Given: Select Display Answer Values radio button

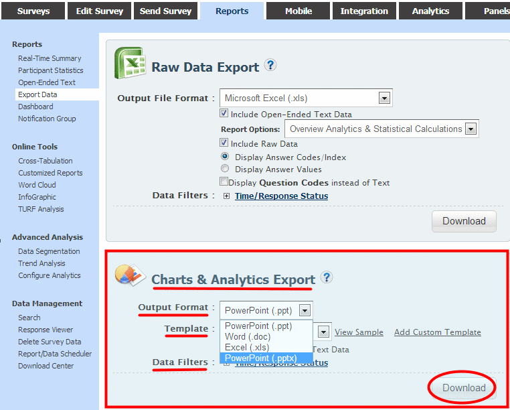Looking at the screenshot, I should point(225,169).
